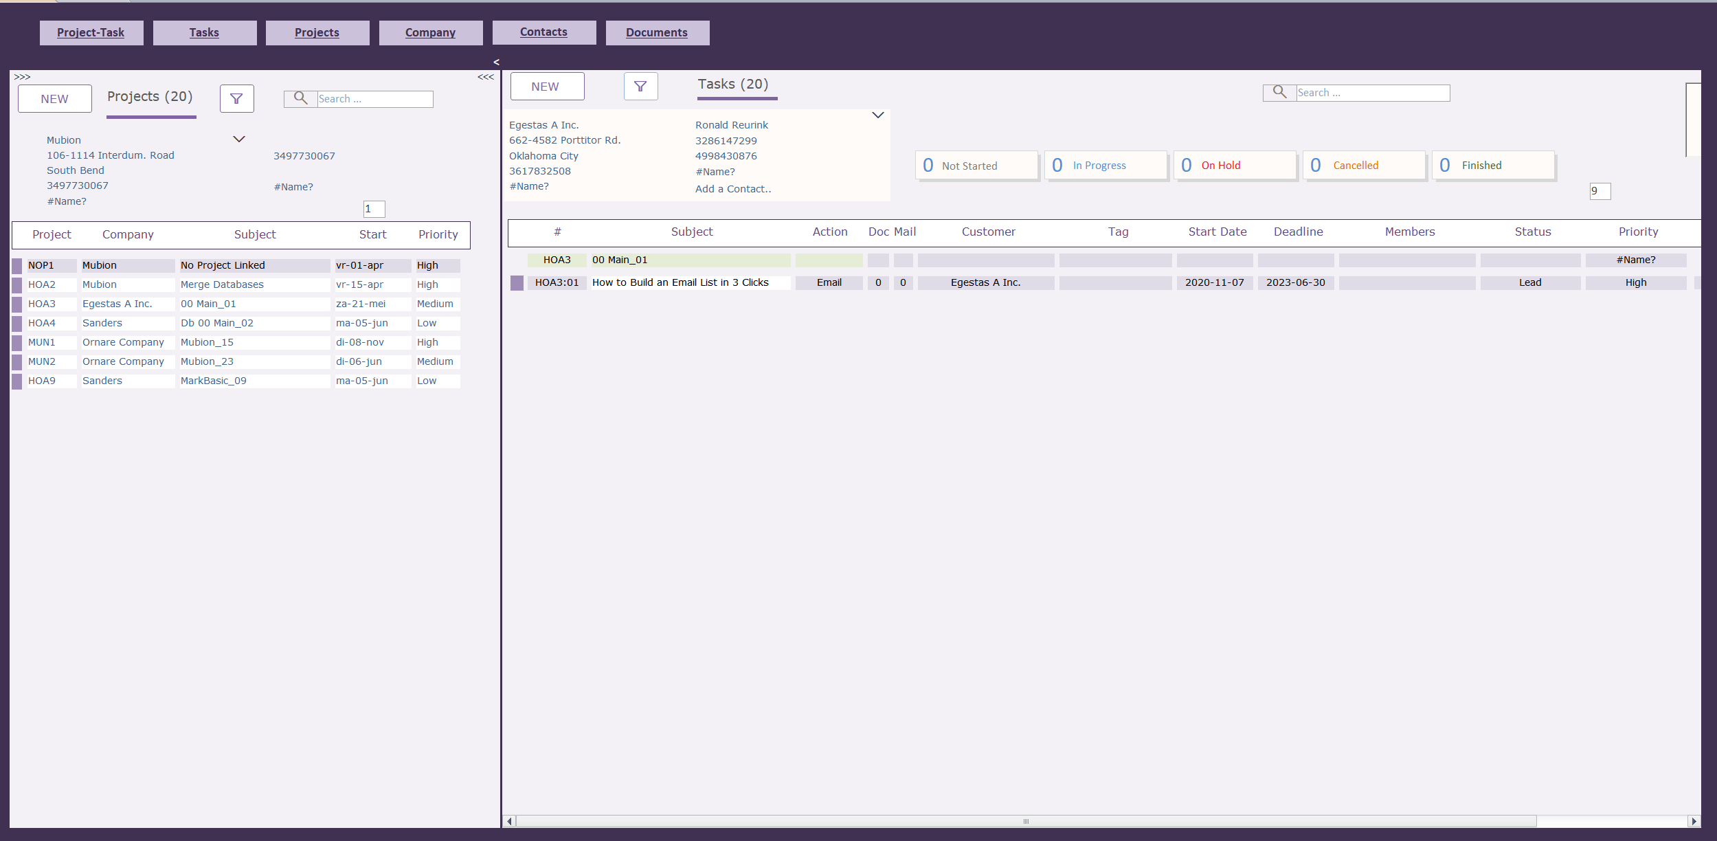Open task How to Build an Email List

[691, 282]
